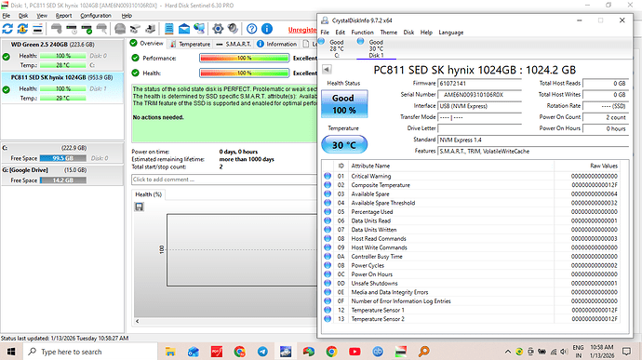Image resolution: width=642 pixels, height=360 pixels.
Task: Show hidden system tray icons
Action: point(508,352)
